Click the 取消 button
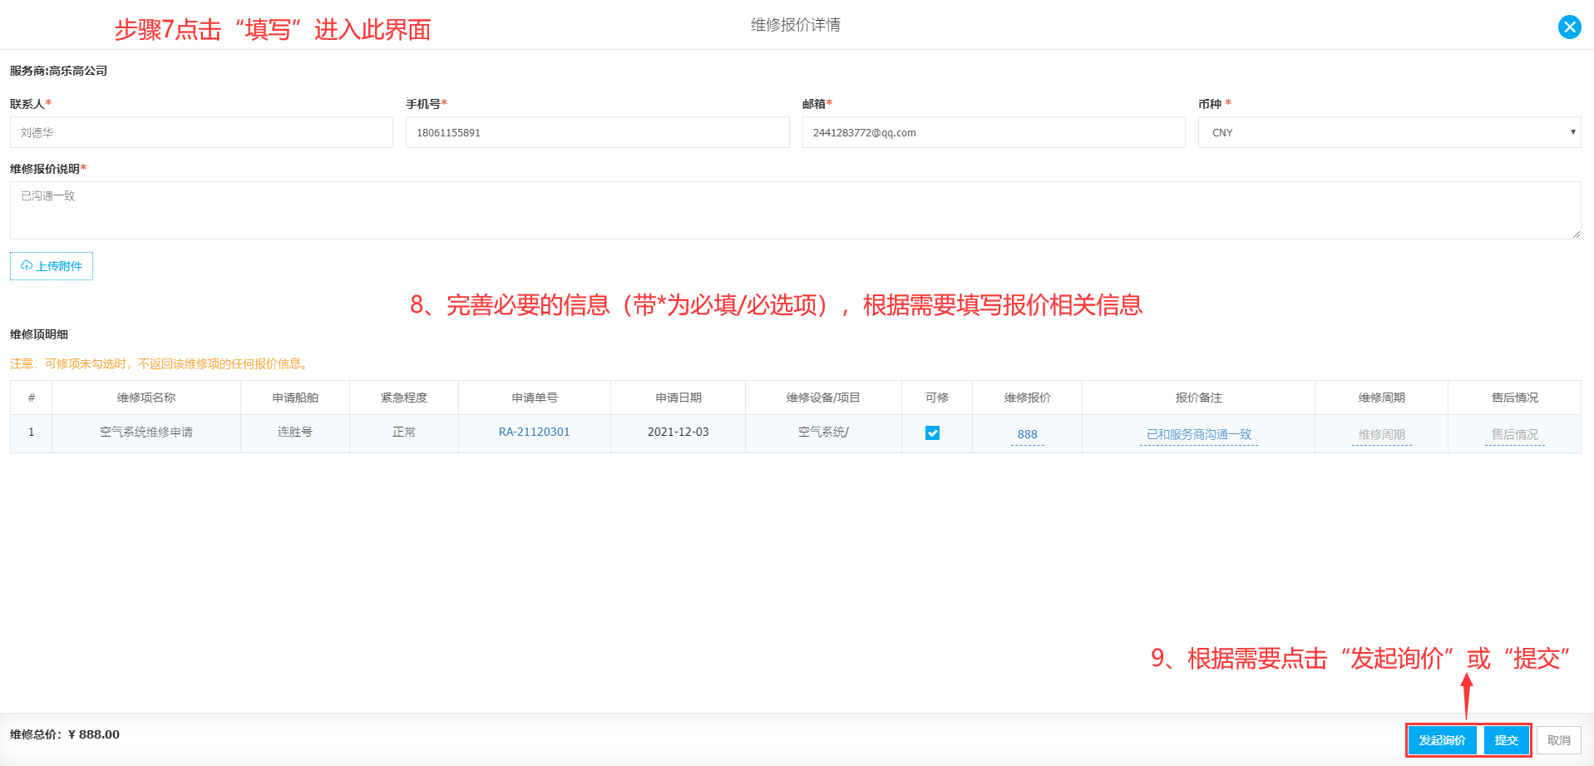The image size is (1594, 766). point(1558,740)
